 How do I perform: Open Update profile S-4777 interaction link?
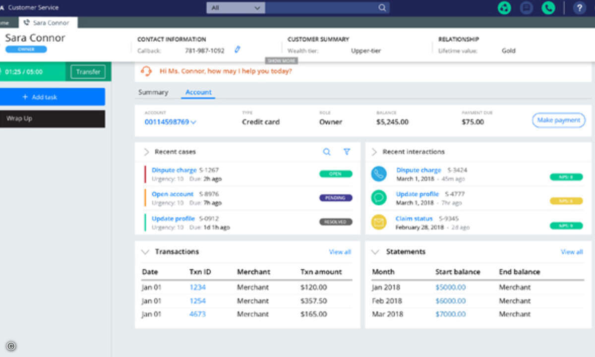pos(417,194)
